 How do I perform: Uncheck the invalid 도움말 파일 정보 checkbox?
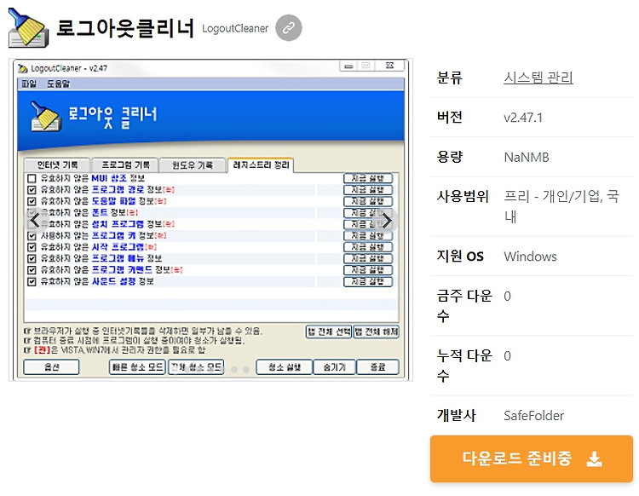(32, 201)
